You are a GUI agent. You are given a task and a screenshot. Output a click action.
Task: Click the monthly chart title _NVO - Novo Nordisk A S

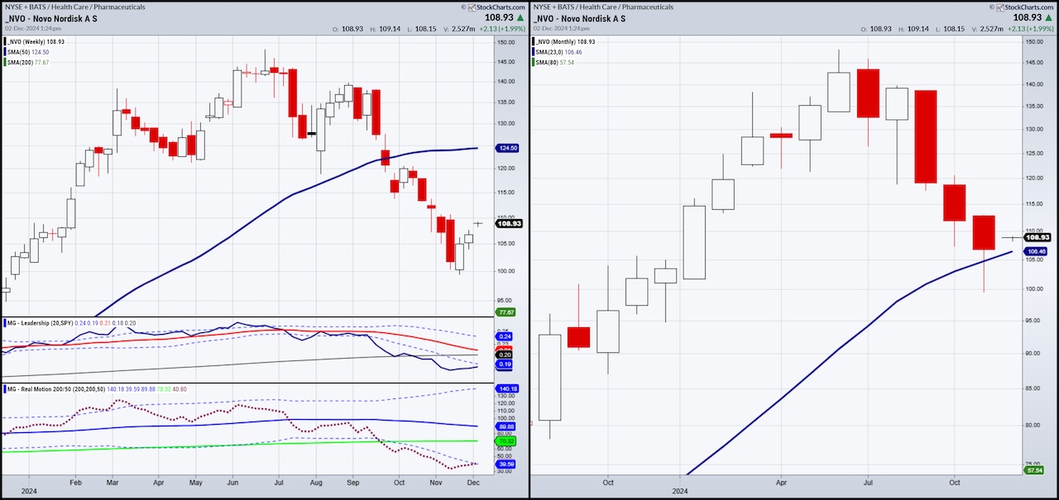(579, 18)
